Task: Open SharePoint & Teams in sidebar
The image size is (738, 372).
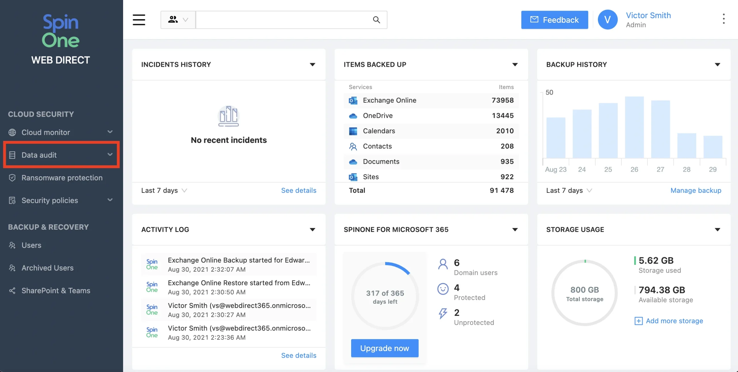Action: 56,290
